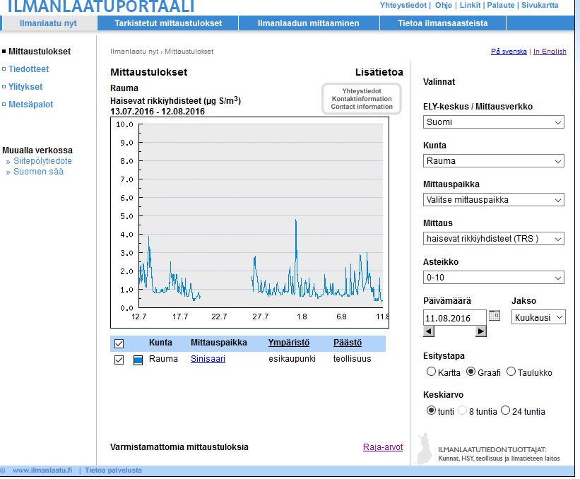The width and height of the screenshot is (580, 479).
Task: Open the Jakso Kuukausi dropdown
Action: [538, 317]
